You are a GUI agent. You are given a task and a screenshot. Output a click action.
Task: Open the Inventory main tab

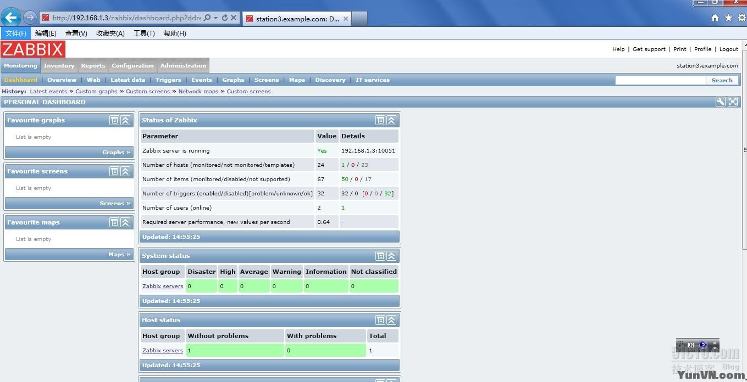pyautogui.click(x=59, y=65)
